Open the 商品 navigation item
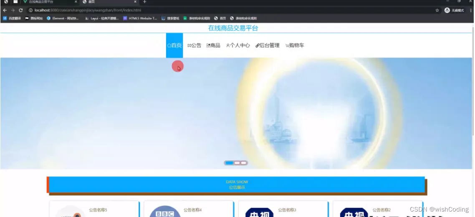This screenshot has width=475, height=217. [x=213, y=45]
